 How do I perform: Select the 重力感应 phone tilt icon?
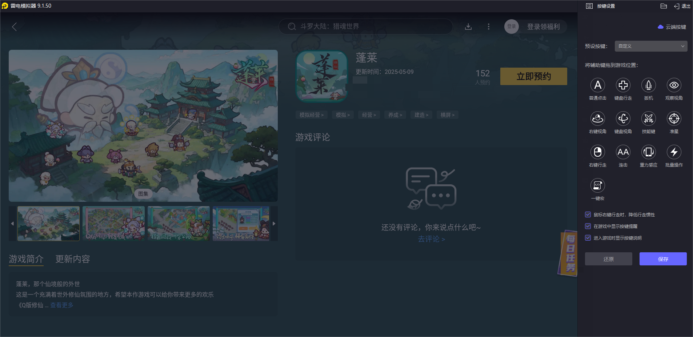pyautogui.click(x=648, y=152)
